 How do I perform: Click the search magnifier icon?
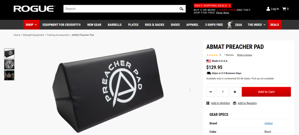click(181, 8)
